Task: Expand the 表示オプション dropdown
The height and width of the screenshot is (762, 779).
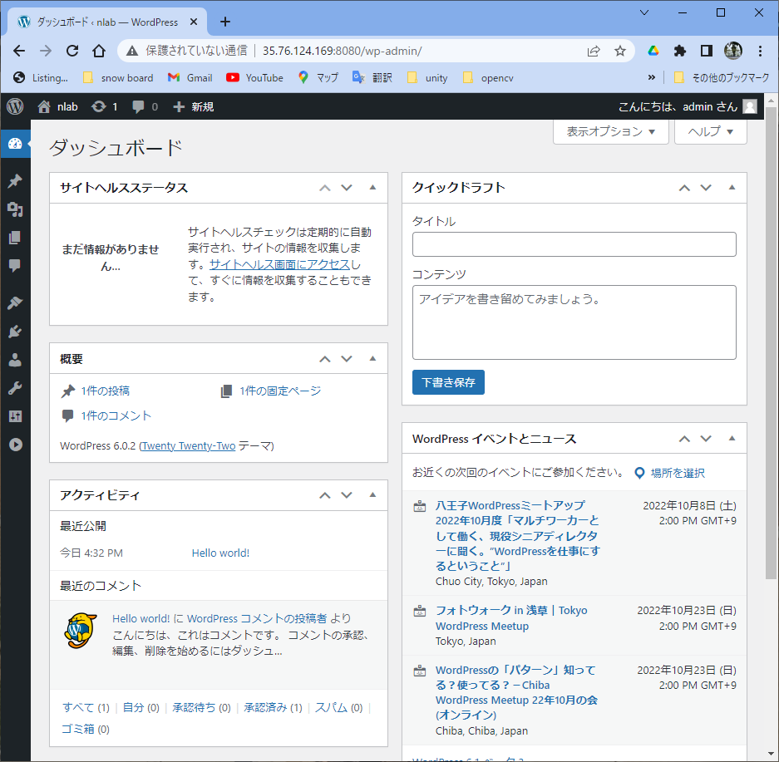Action: pos(610,131)
